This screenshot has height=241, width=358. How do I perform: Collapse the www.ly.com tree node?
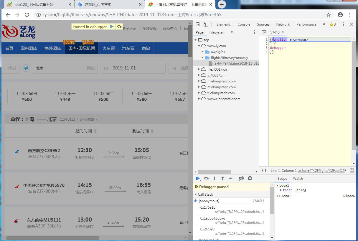[199, 46]
